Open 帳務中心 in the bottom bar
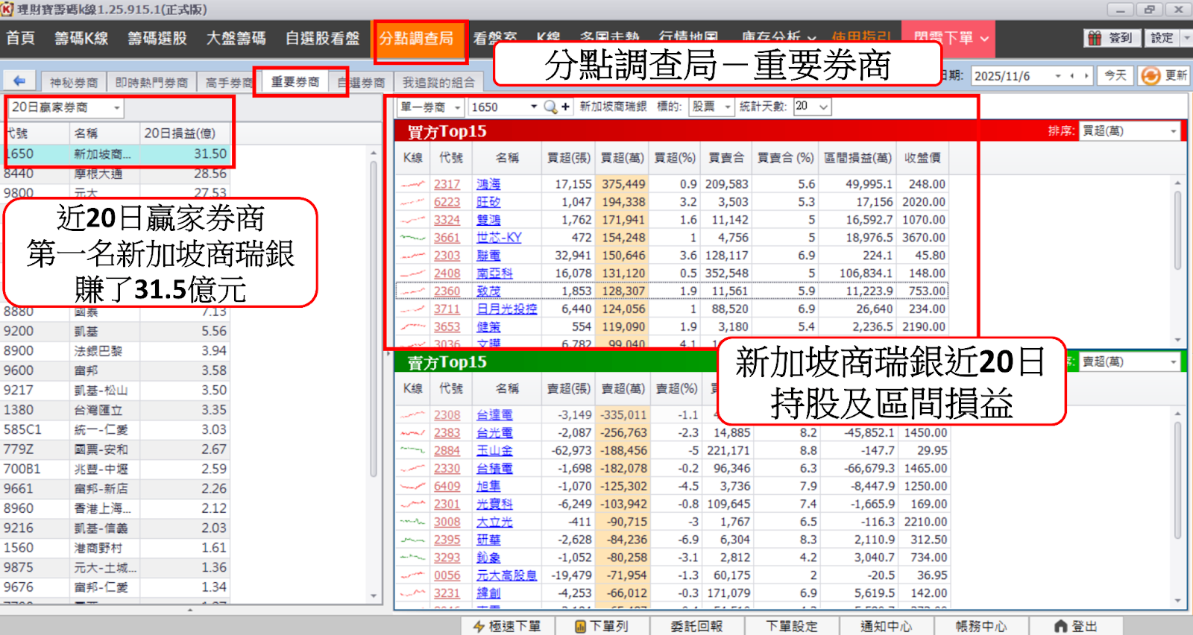Screen dimensions: 1193x635 pyautogui.click(x=981, y=626)
